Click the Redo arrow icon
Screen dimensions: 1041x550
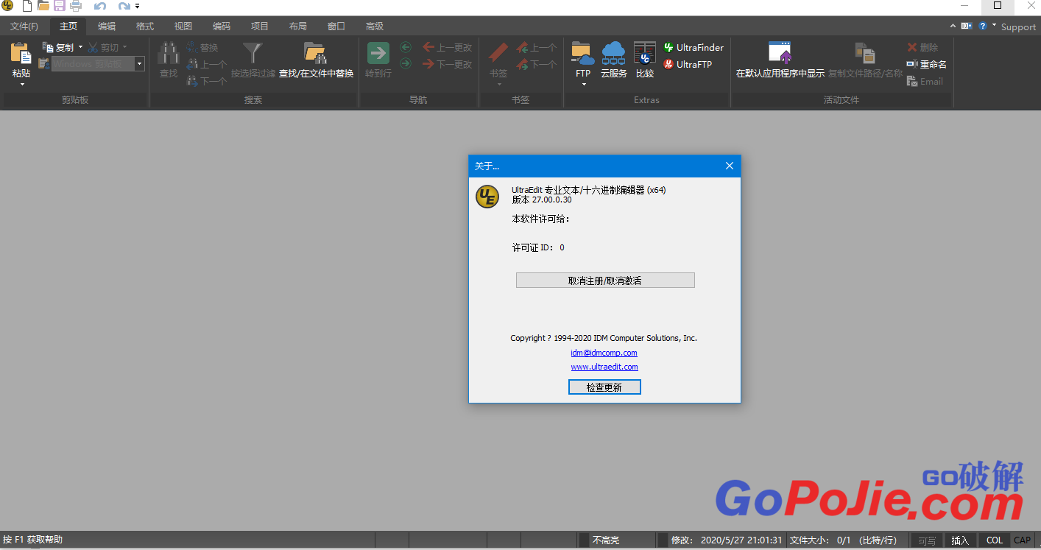point(124,6)
